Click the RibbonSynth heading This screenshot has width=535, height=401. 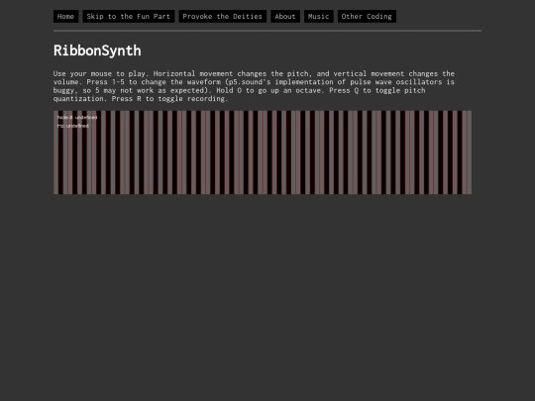point(97,50)
